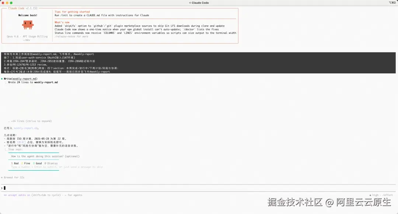Click 'Run /init to create a CLAUDE.md' tip
This screenshot has height=214, width=398.
(x=102, y=15)
